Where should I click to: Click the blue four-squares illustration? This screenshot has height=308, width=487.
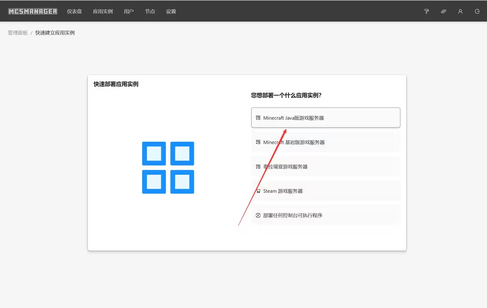168,167
